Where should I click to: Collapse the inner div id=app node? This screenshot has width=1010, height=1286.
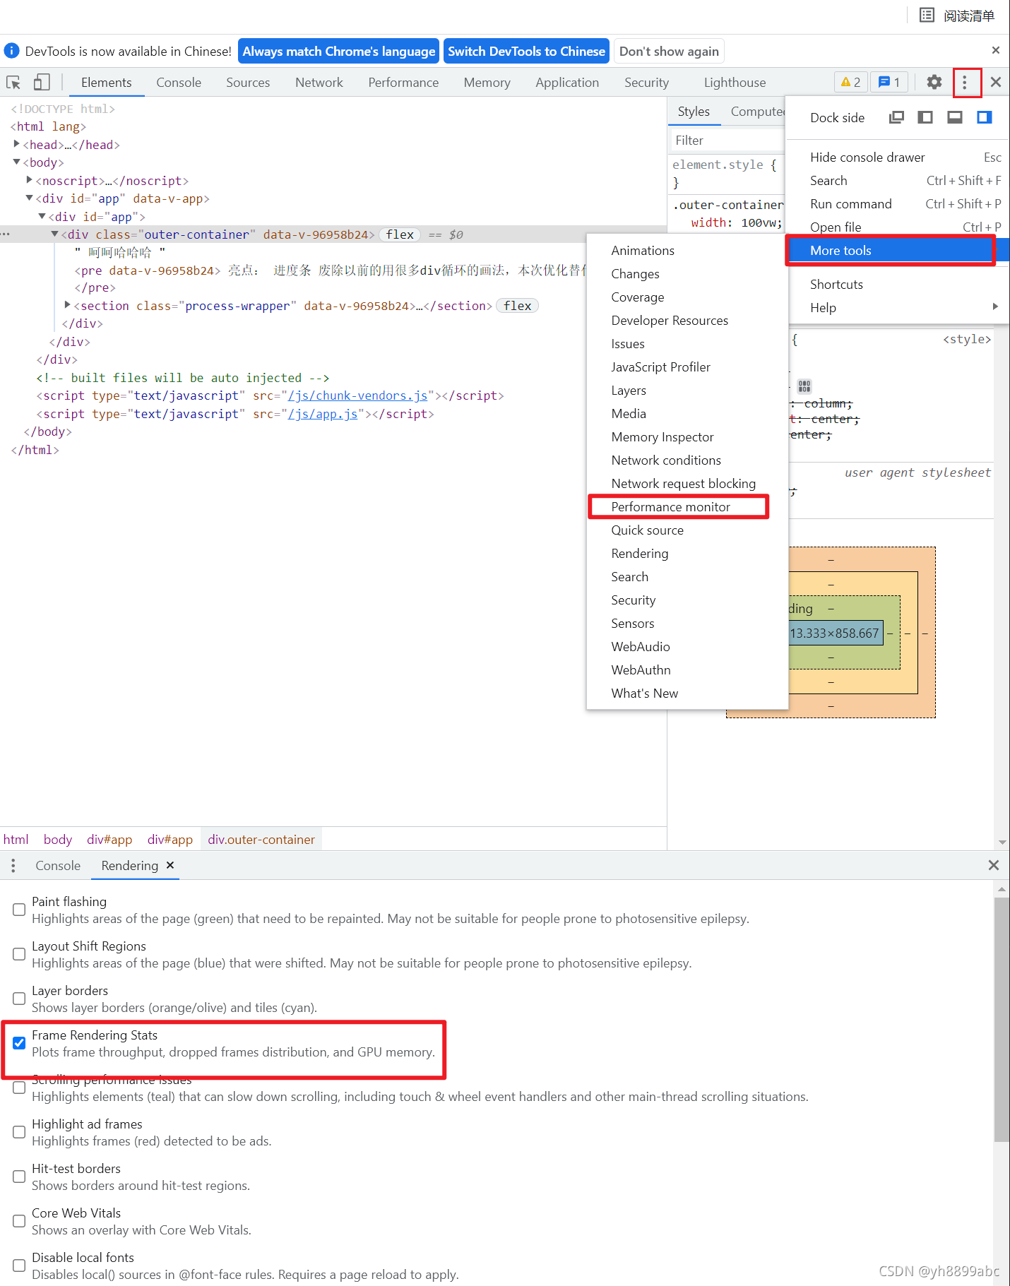(x=42, y=216)
